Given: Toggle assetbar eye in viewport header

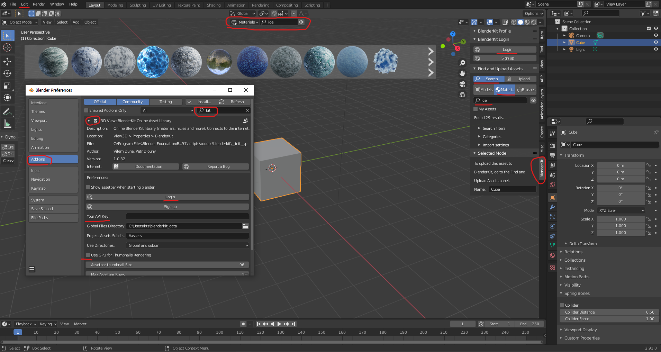Looking at the screenshot, I should (301, 22).
